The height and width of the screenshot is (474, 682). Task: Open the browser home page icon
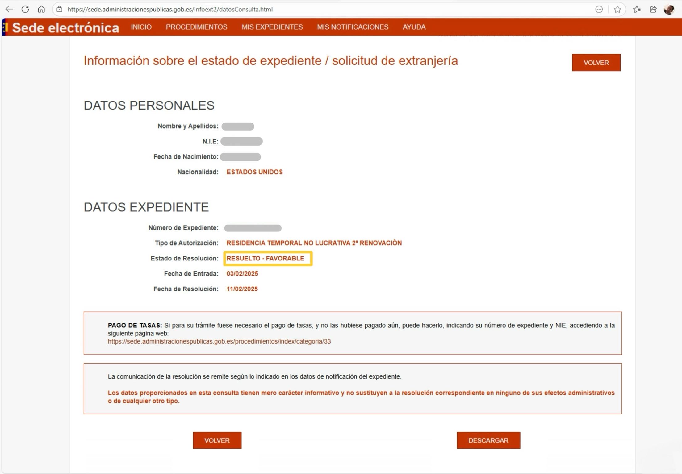41,9
